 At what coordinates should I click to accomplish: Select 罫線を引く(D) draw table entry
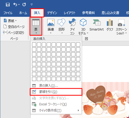click(56, 92)
